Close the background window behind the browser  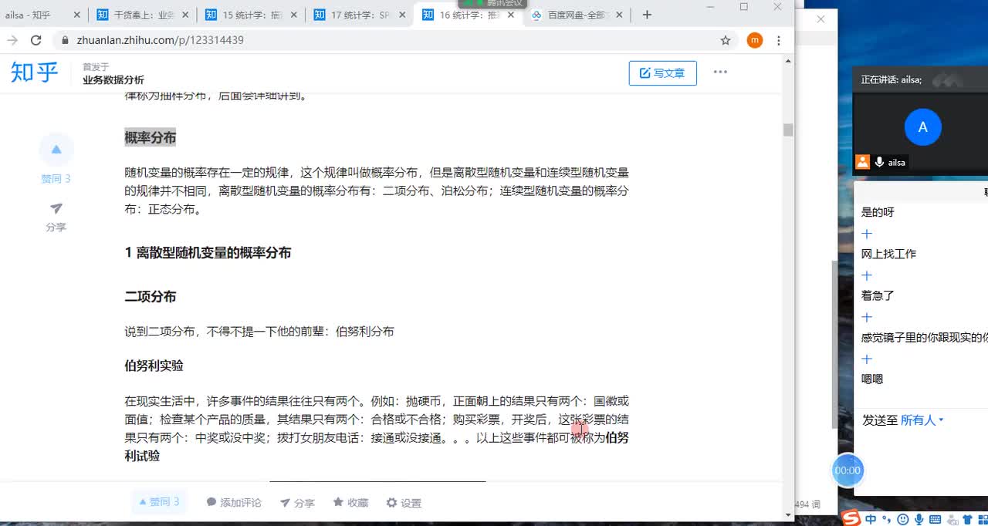pyautogui.click(x=821, y=19)
